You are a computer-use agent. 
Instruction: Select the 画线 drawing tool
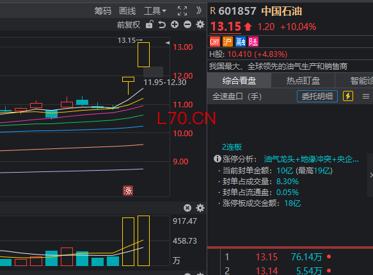coord(127,11)
